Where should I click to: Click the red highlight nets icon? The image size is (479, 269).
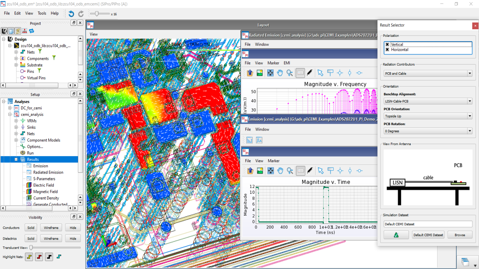point(39,257)
